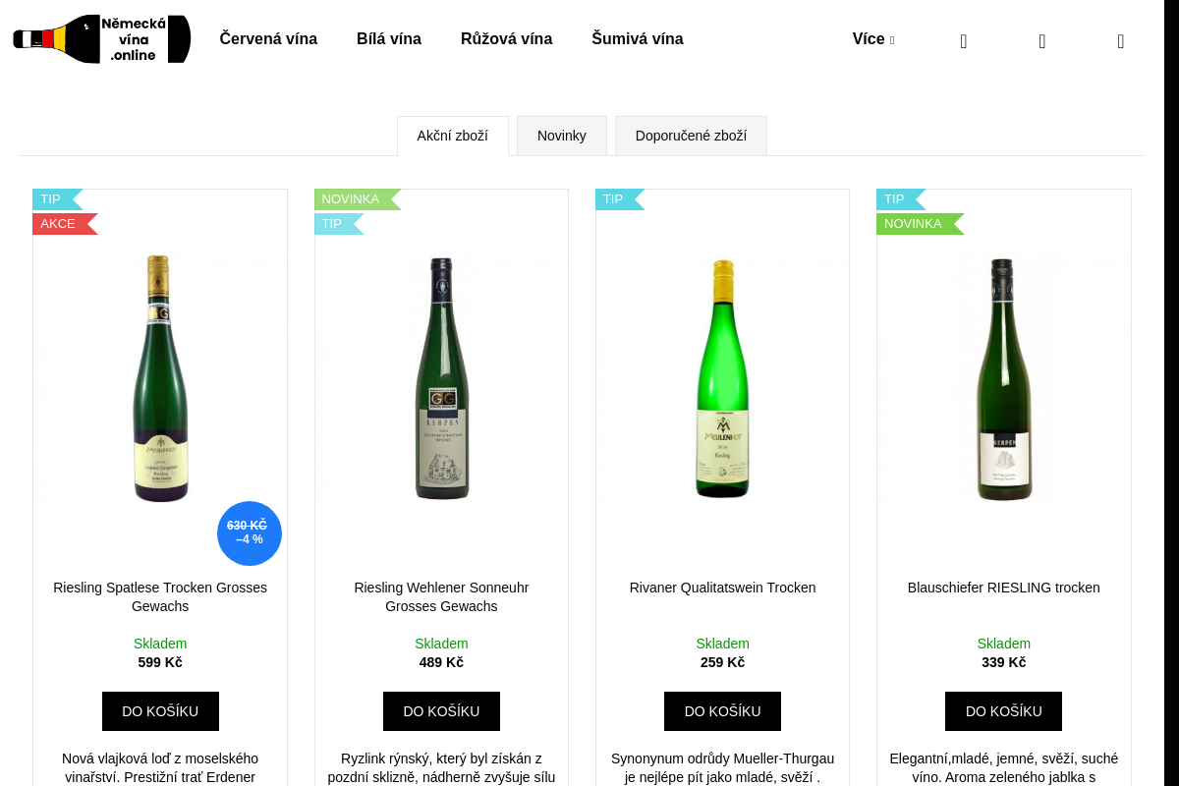Click the red AKCE tag on first product
1179x786 pixels.
(61, 224)
